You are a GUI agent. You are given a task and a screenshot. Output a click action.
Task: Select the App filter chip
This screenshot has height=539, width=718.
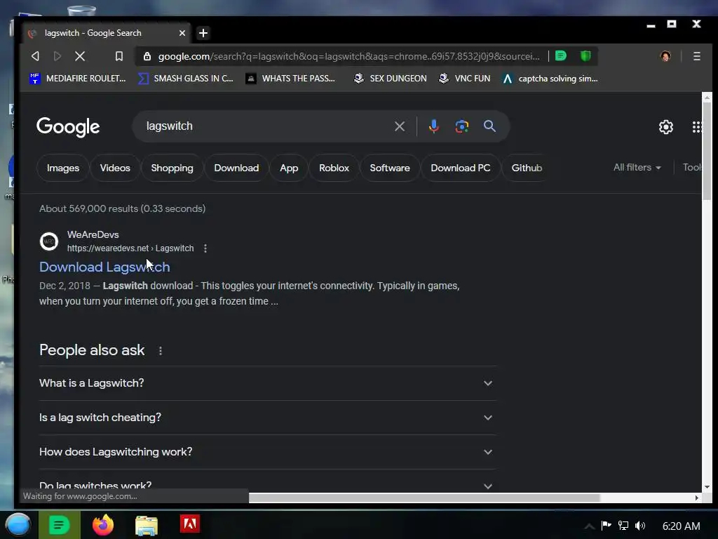289,168
